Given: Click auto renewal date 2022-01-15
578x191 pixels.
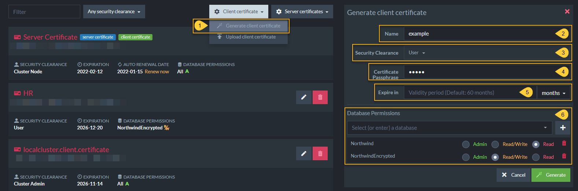Looking at the screenshot, I should (130, 71).
